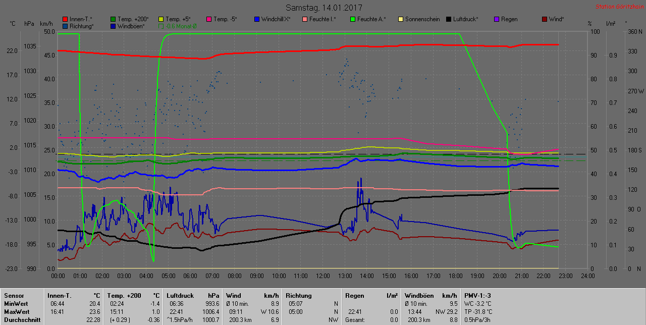Click the salmon Feuchte I. legend swatch

click(305, 19)
